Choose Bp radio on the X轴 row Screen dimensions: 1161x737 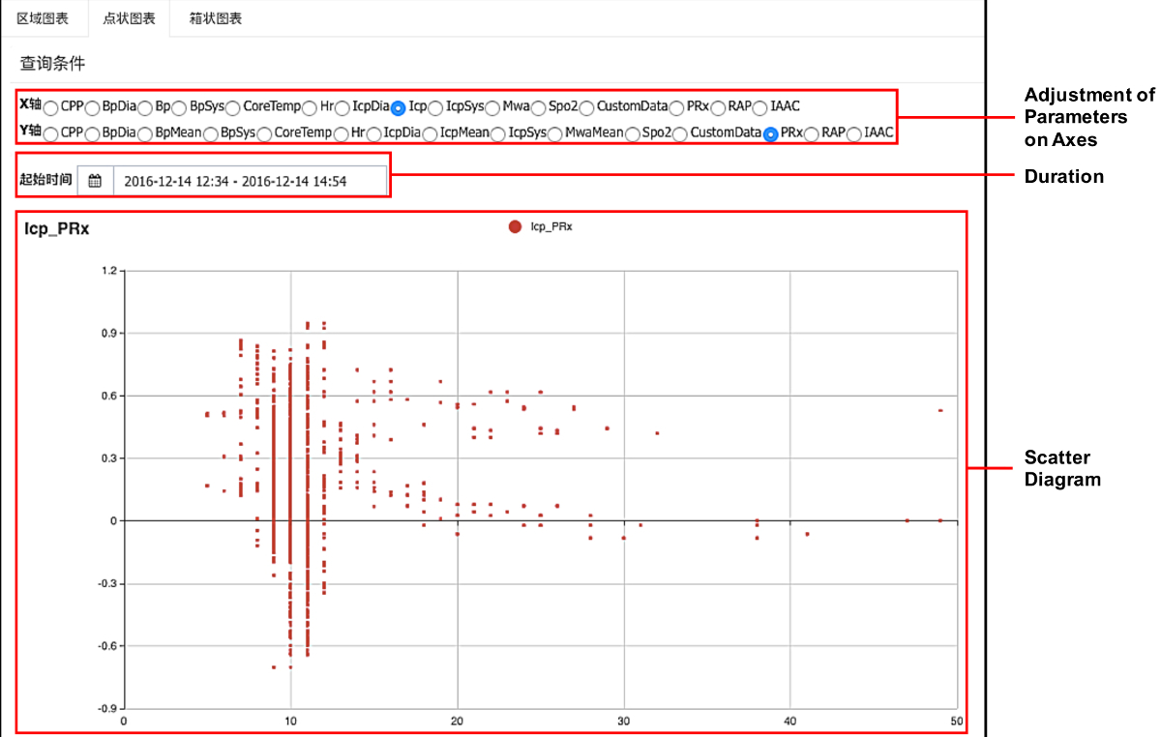(x=145, y=107)
